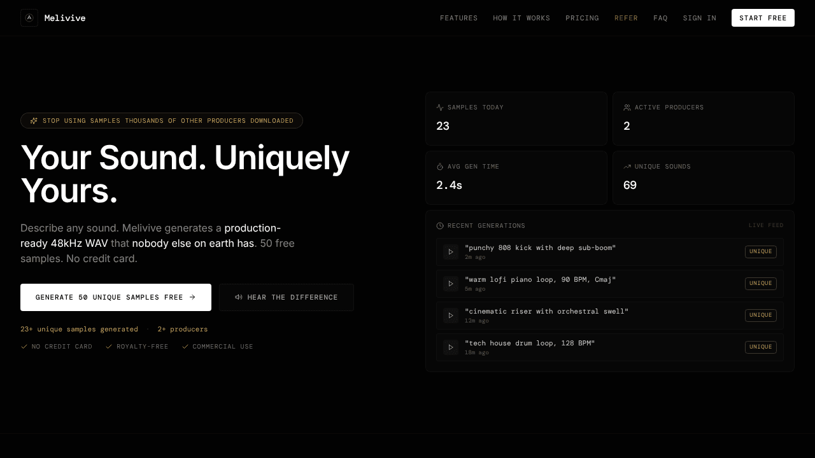Click the "Commercial Use" label
This screenshot has height=458, width=815.
tap(223, 347)
